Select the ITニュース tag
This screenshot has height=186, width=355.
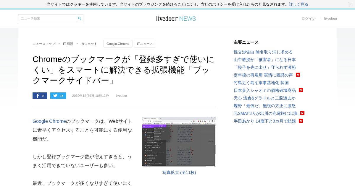145,44
